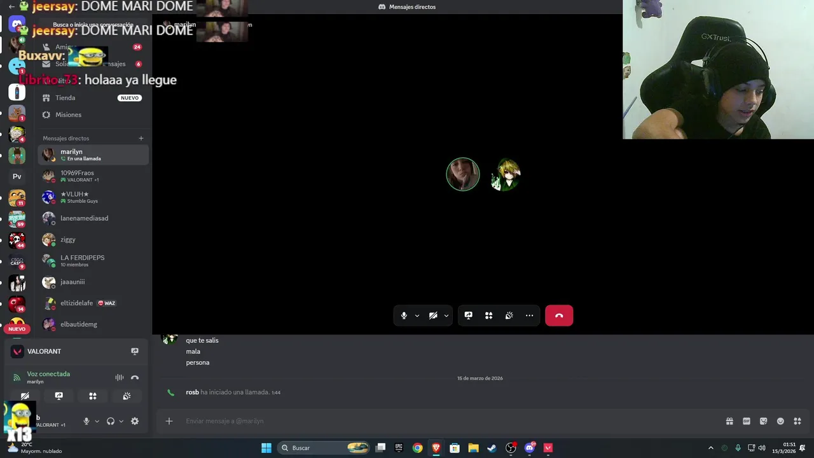Click the taskbar Buscar search box
Screen dimensions: 814x458
324,448
